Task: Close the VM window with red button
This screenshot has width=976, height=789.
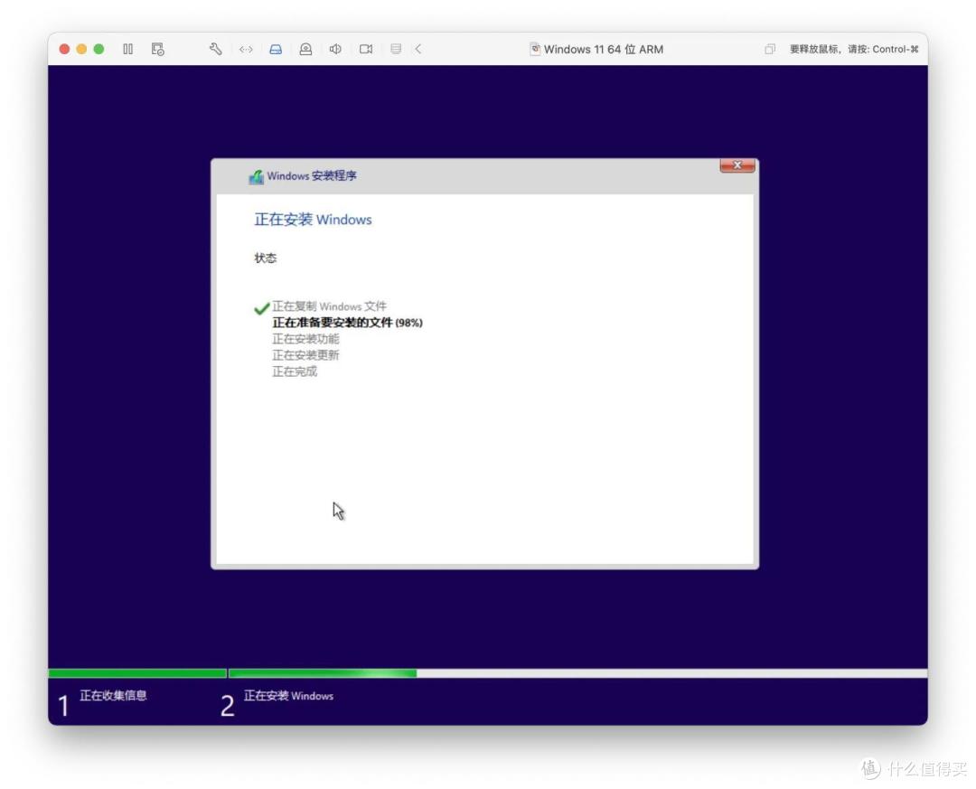Action: click(64, 49)
